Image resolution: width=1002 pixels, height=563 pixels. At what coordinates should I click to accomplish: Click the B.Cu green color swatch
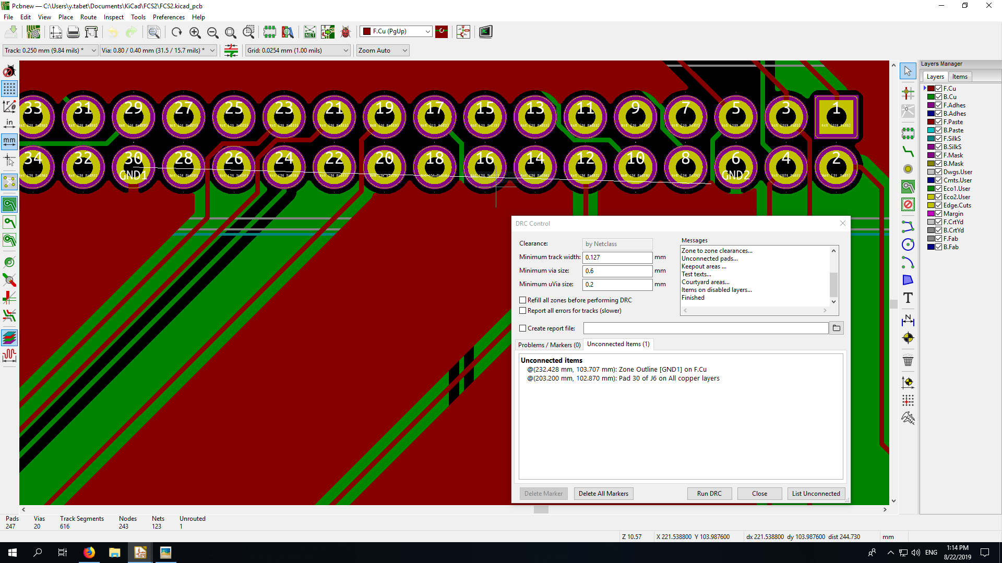(931, 97)
